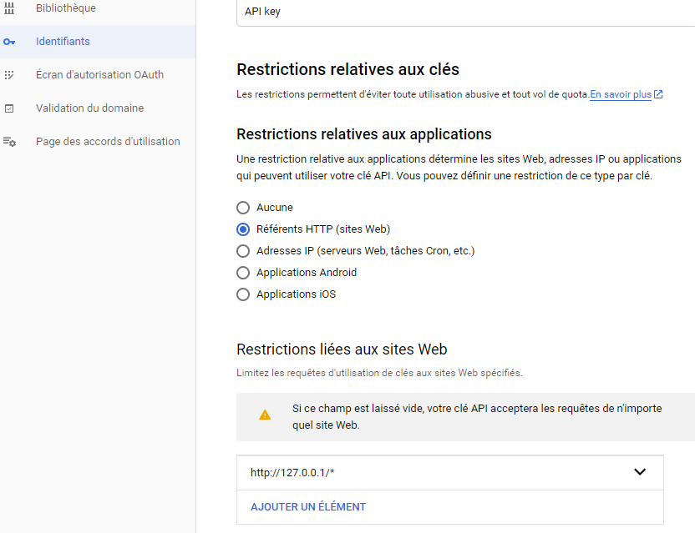Screen dimensions: 695x533
Task: Open the En savoir plus link
Action: coord(621,95)
